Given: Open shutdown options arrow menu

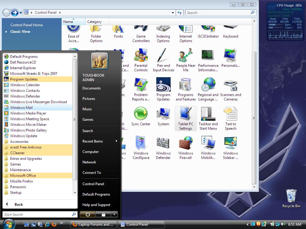Looking at the screenshot, I should pos(114,214).
